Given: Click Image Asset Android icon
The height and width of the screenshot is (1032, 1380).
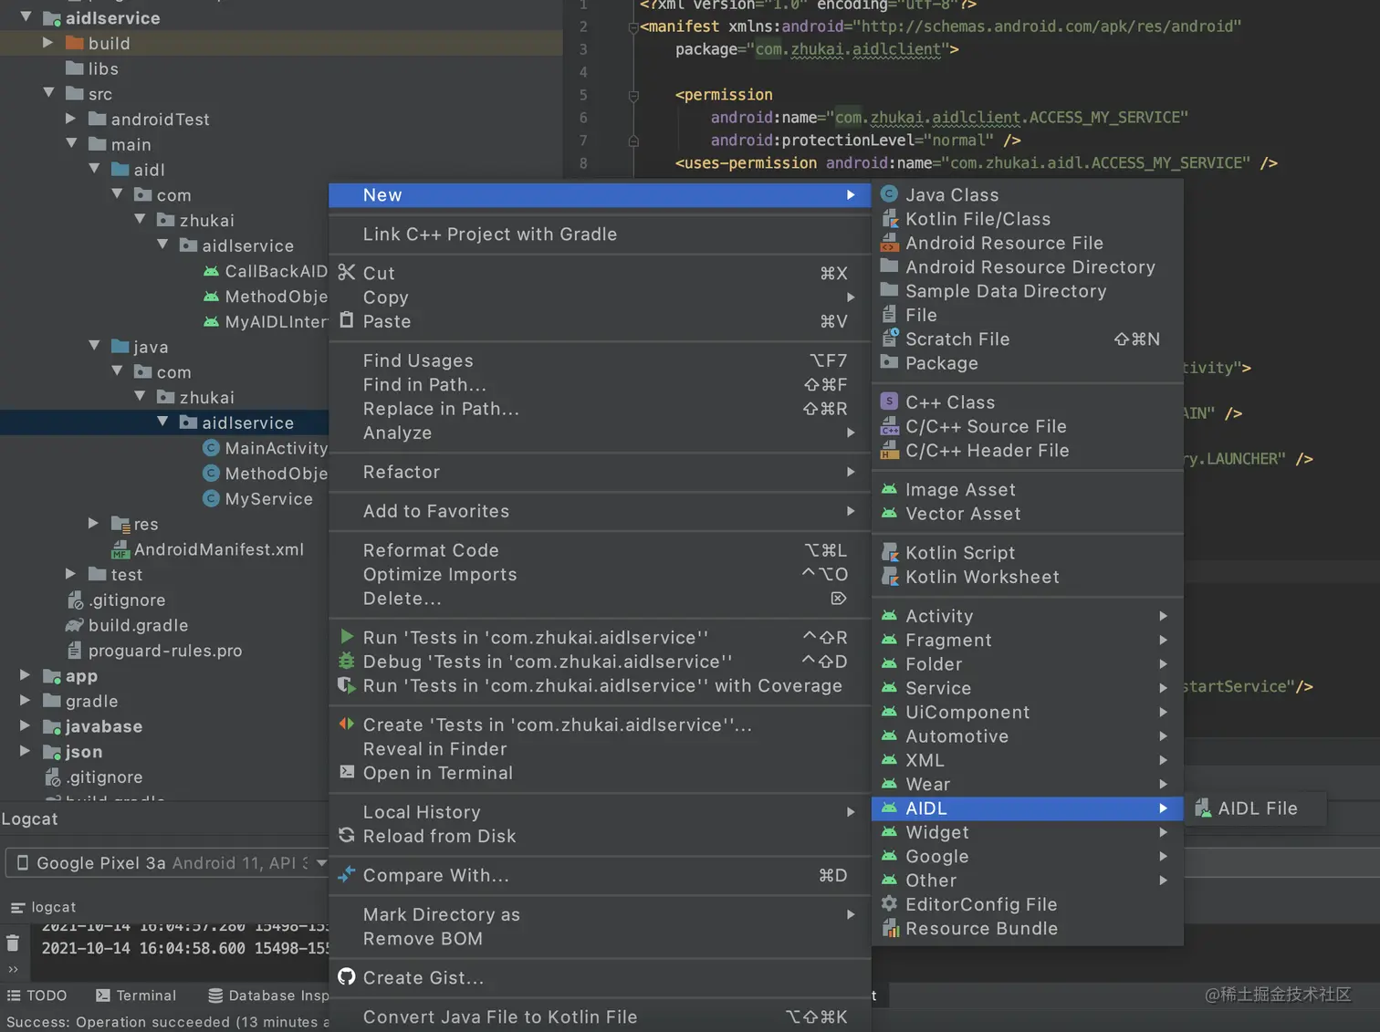Looking at the screenshot, I should tap(890, 489).
